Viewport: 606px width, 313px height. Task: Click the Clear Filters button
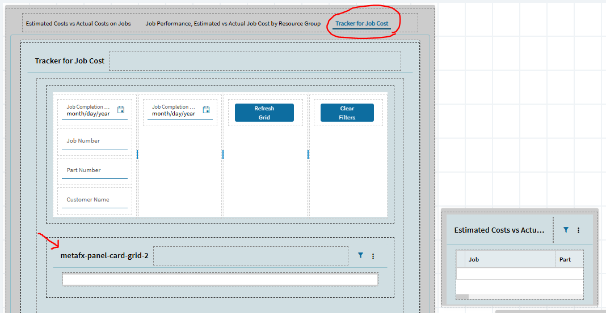pos(347,113)
